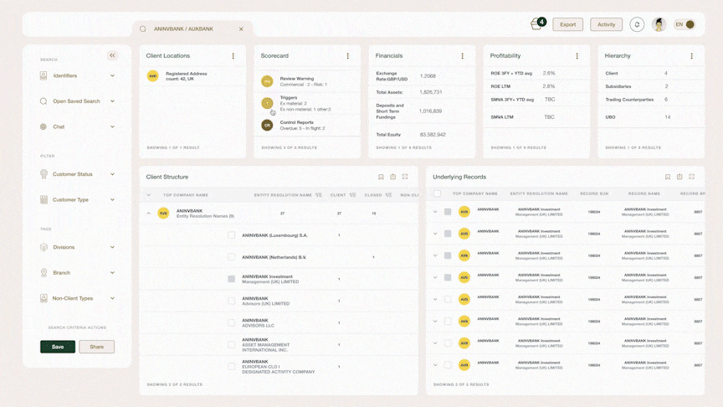
Task: Clear the ANINVBANK / AUKBANK search
Action: click(241, 29)
